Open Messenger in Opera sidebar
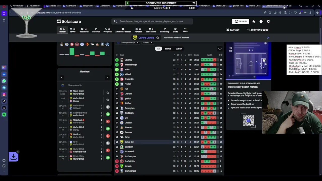Viewport: 322px width, 181px height. [x=4, y=74]
